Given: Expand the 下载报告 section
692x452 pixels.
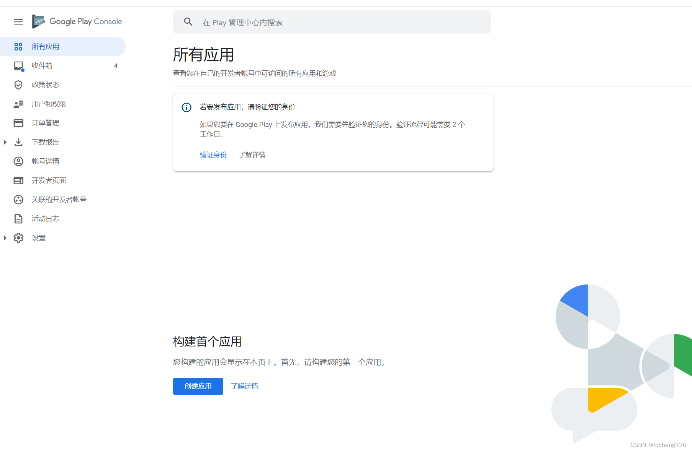Looking at the screenshot, I should coord(5,142).
